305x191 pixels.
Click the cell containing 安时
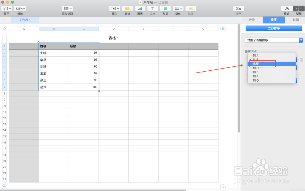[54, 53]
